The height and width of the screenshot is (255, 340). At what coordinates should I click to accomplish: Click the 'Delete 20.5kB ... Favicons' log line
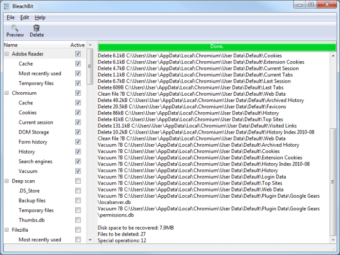point(192,106)
